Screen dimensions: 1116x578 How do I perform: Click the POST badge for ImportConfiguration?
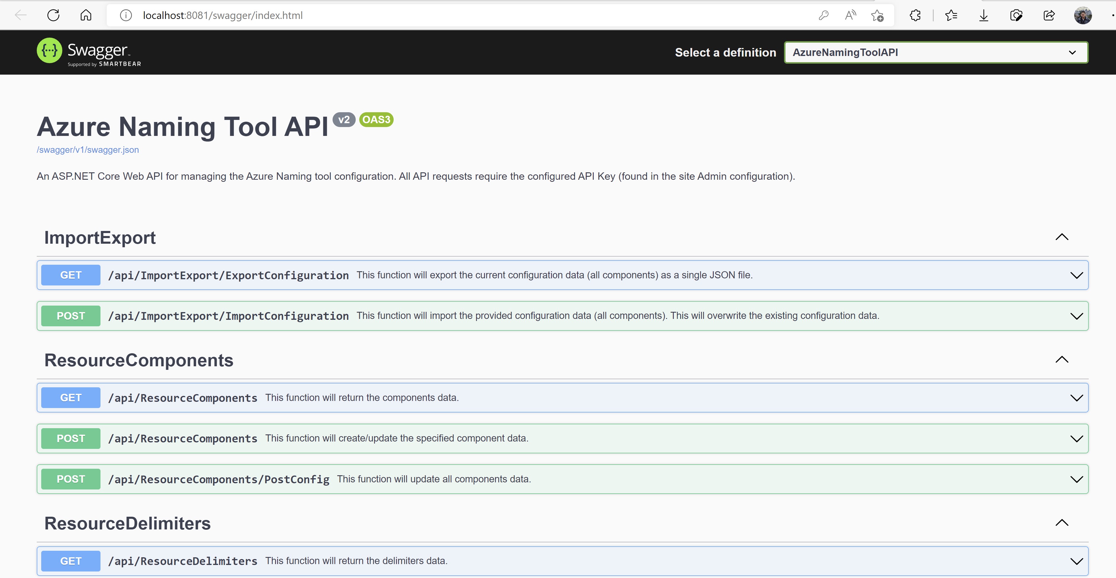pyautogui.click(x=71, y=316)
